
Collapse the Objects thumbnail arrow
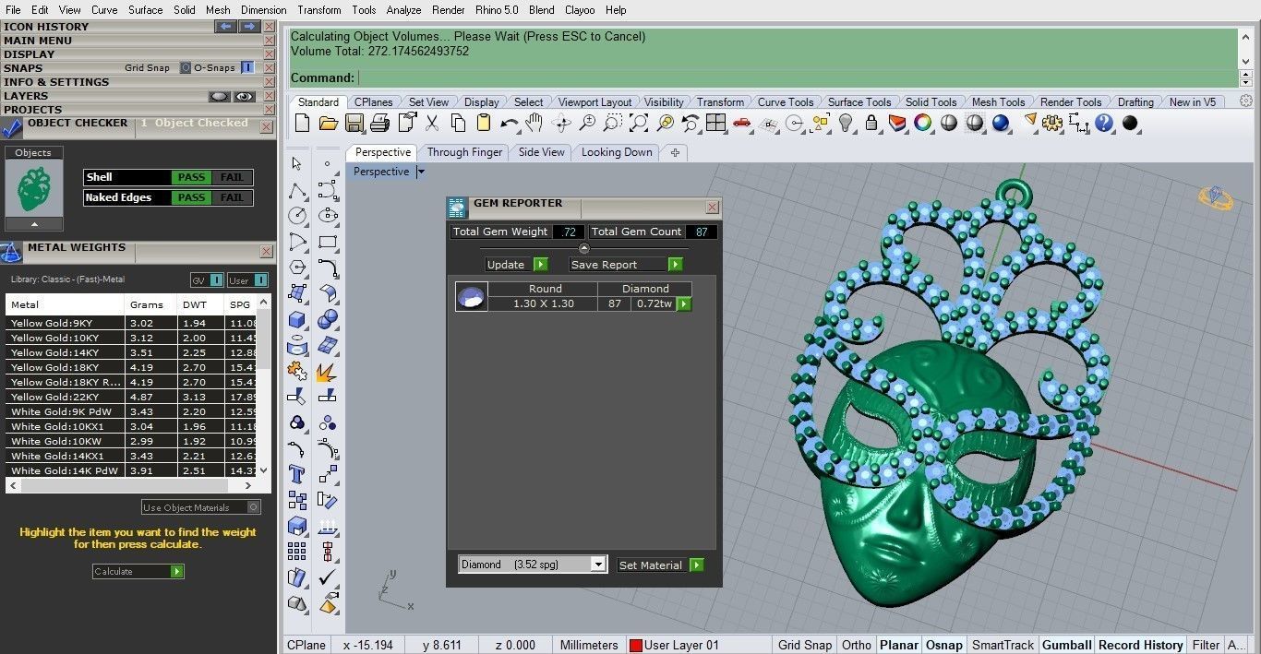pyautogui.click(x=34, y=224)
